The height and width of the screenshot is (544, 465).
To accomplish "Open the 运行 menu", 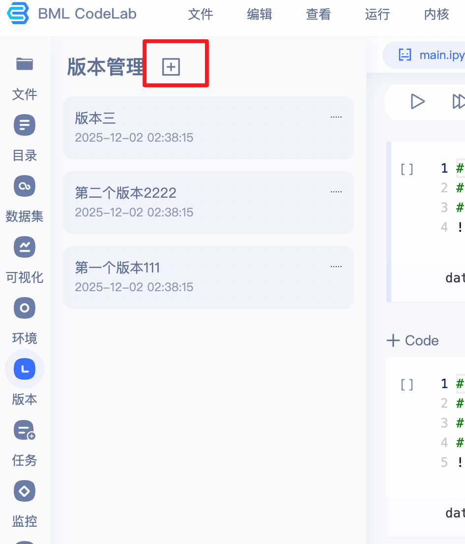I will pos(377,15).
